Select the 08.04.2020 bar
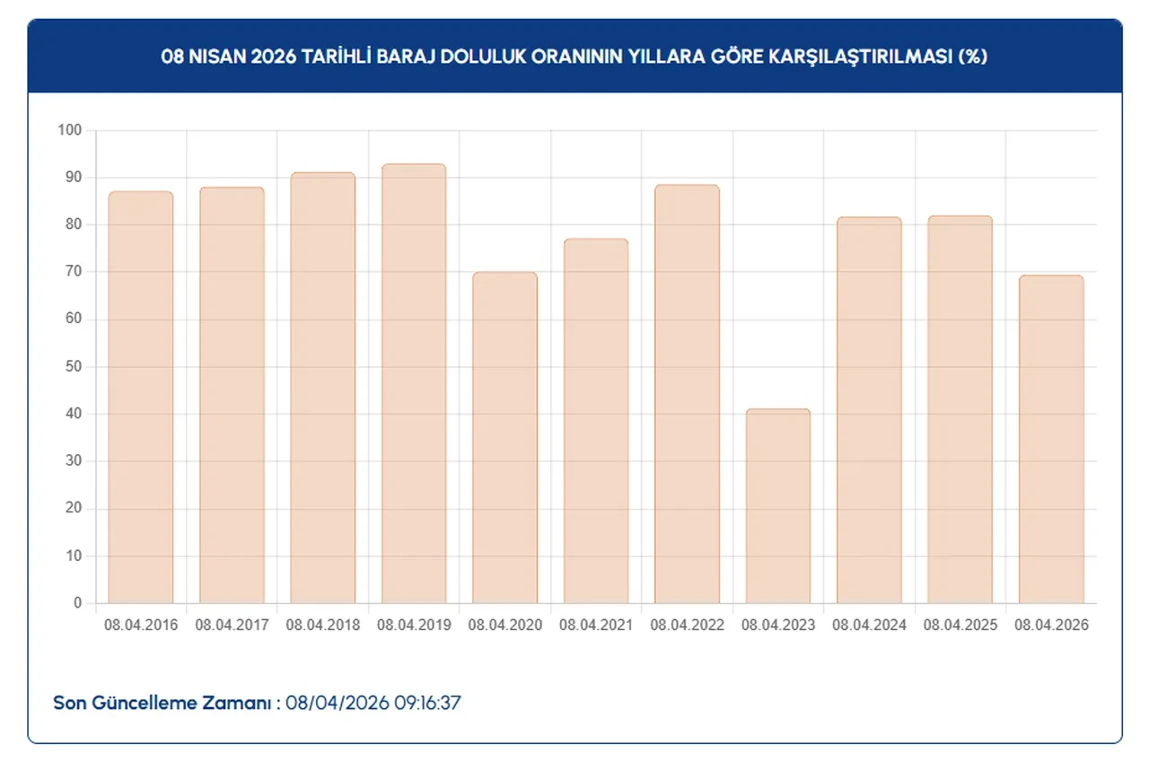Screen dimensions: 1149x770 click(x=505, y=437)
